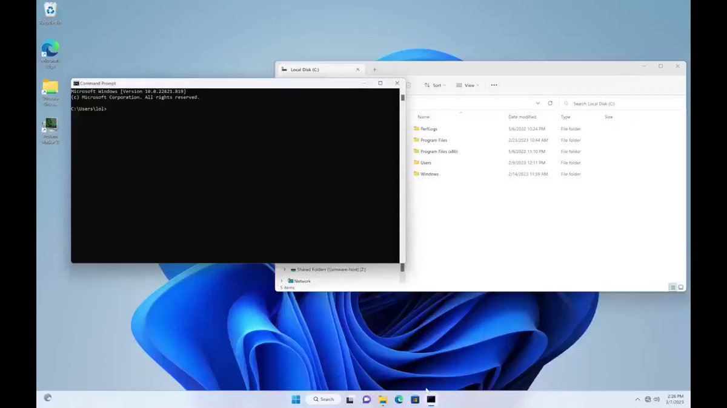This screenshot has height=408, width=727.
Task: Open Microsoft Edge from the taskbar
Action: (399, 399)
